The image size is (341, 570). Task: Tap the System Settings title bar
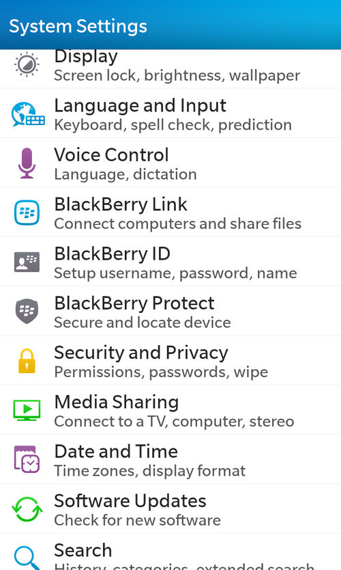click(170, 25)
